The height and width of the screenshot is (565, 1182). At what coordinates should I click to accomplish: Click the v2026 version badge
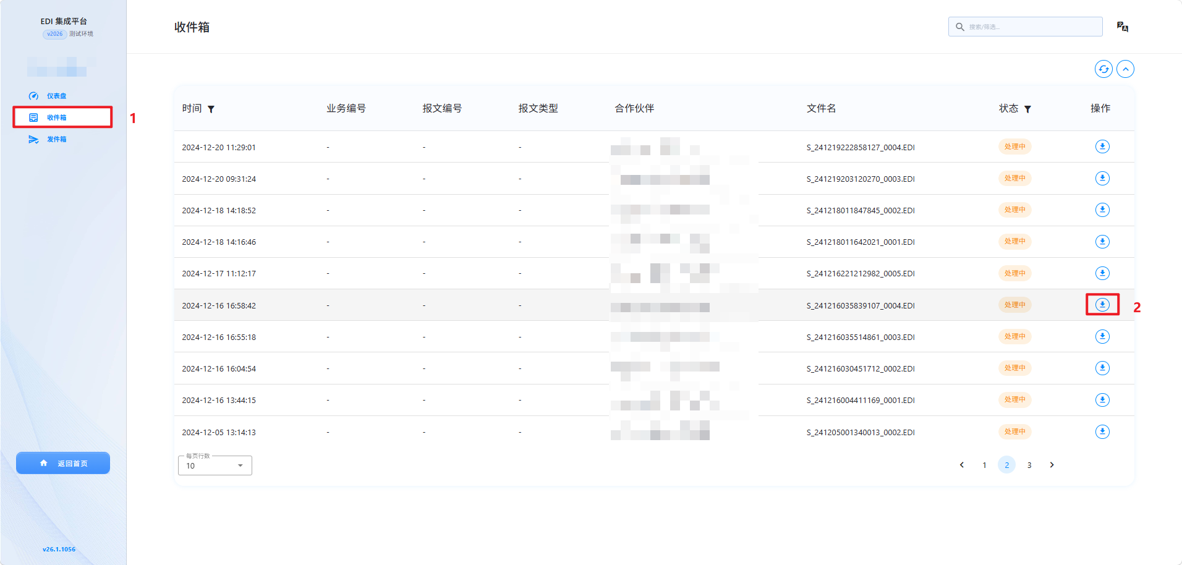tap(54, 34)
